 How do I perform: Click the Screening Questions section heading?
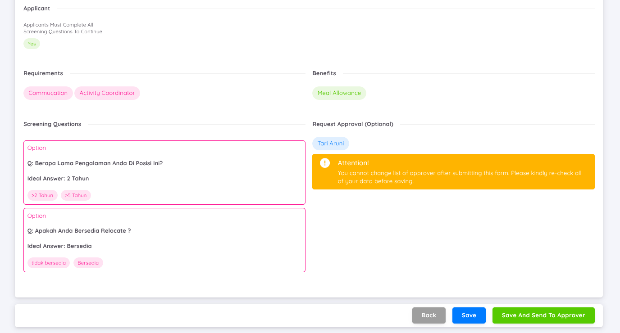[x=52, y=124]
